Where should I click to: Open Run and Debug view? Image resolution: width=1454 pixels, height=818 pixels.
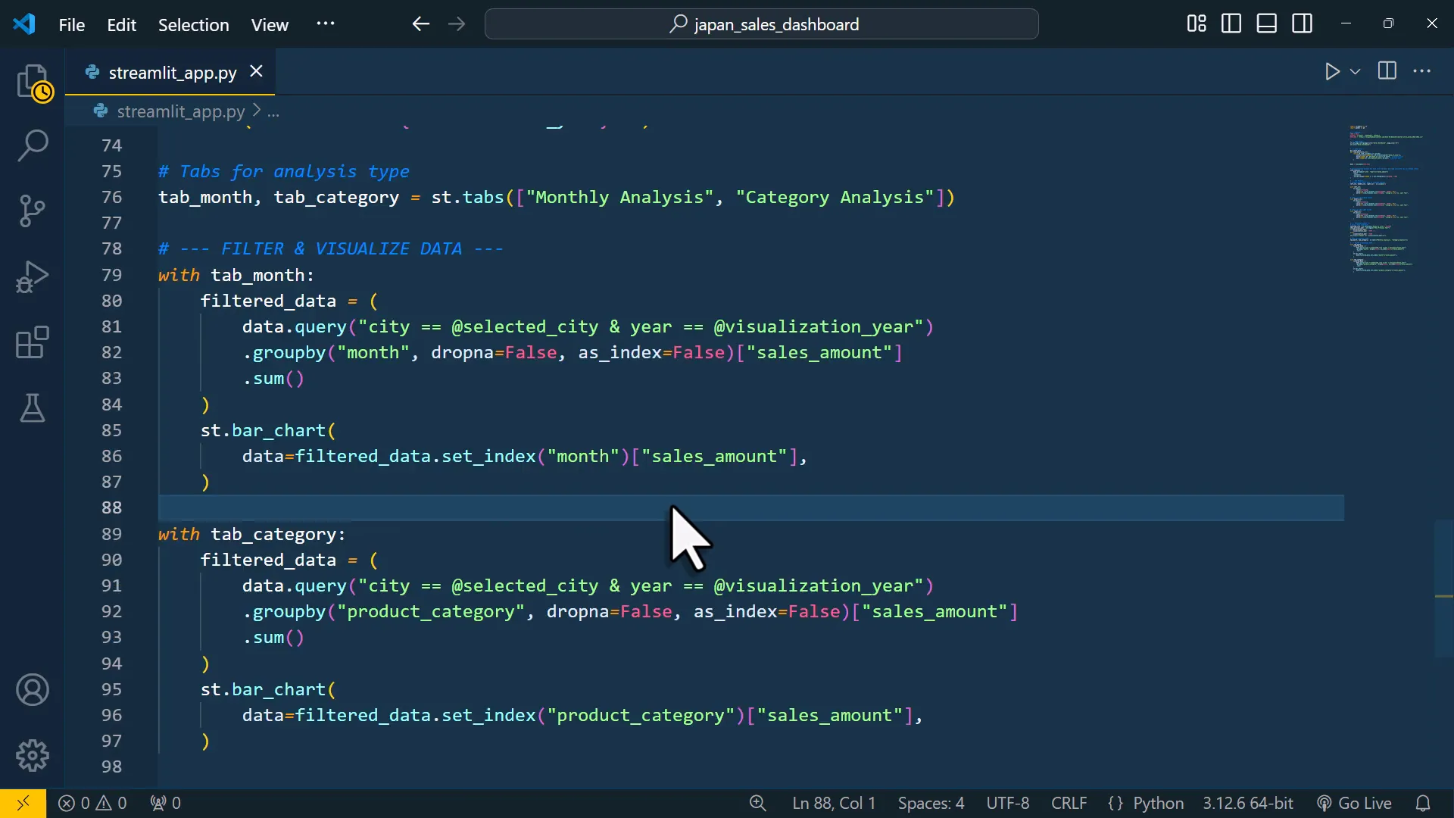33,276
